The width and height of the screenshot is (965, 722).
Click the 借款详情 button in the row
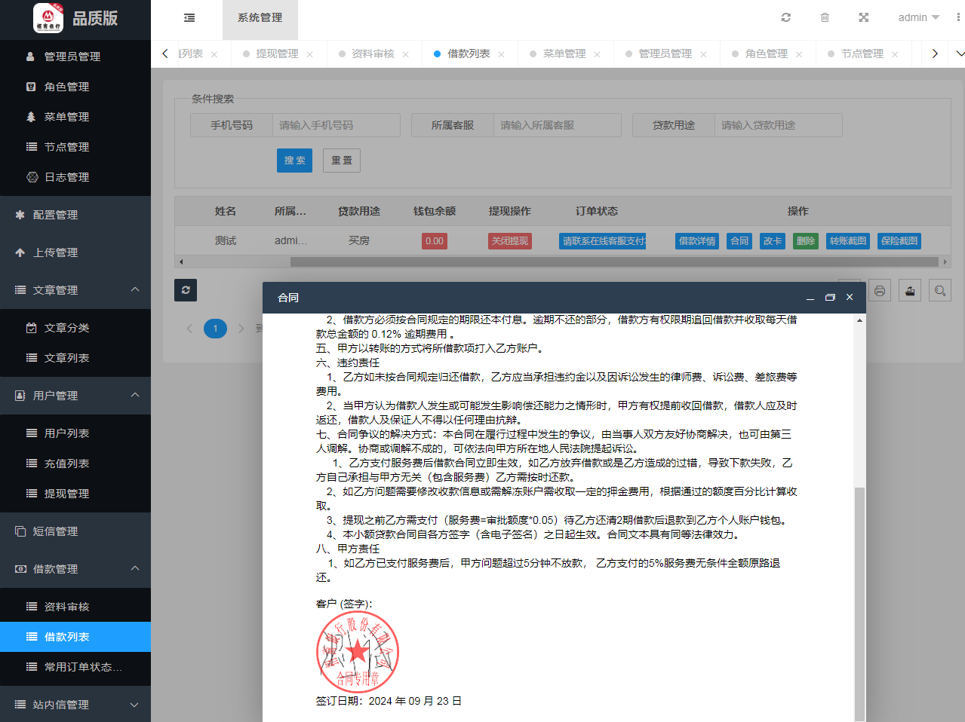pyautogui.click(x=697, y=241)
